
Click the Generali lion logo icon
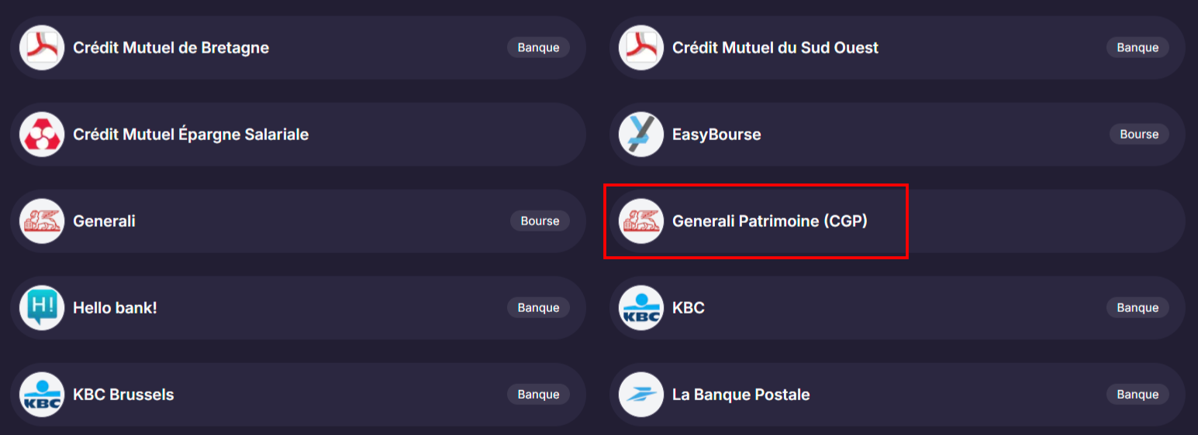click(42, 221)
